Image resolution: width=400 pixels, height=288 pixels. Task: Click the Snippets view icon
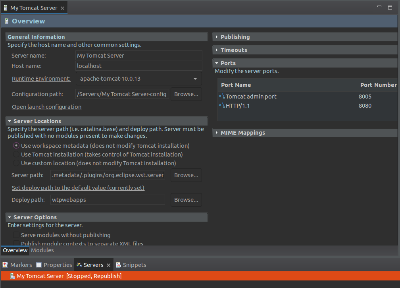(x=118, y=265)
